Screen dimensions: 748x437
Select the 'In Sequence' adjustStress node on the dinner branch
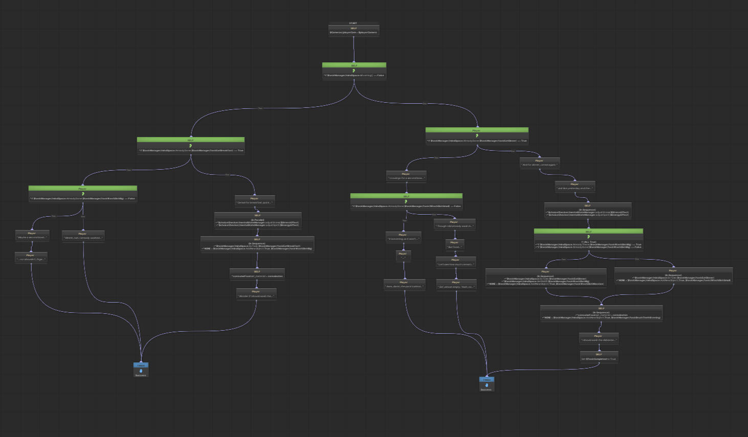[587, 210]
